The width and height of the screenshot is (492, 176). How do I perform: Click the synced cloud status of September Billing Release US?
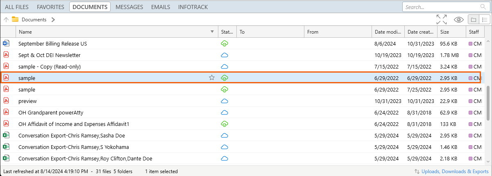[x=224, y=43]
